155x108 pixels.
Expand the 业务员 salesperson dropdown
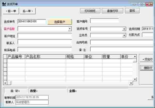click(124, 35)
